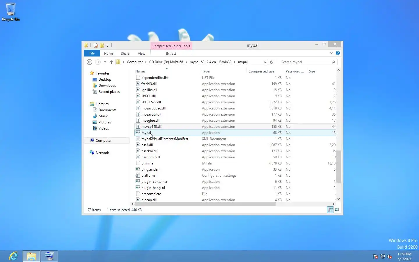Open Internet Explorer from taskbar
Viewport: 419px width, 262px height.
click(13, 256)
